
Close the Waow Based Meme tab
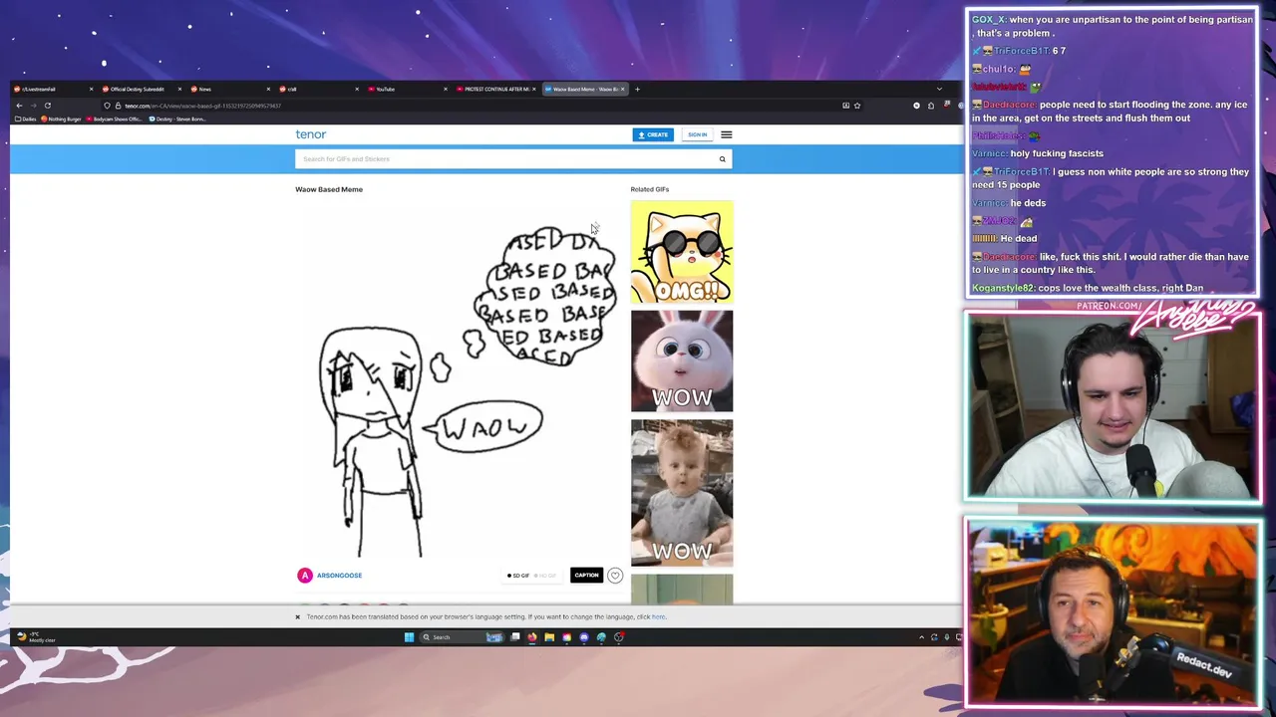[x=623, y=90]
